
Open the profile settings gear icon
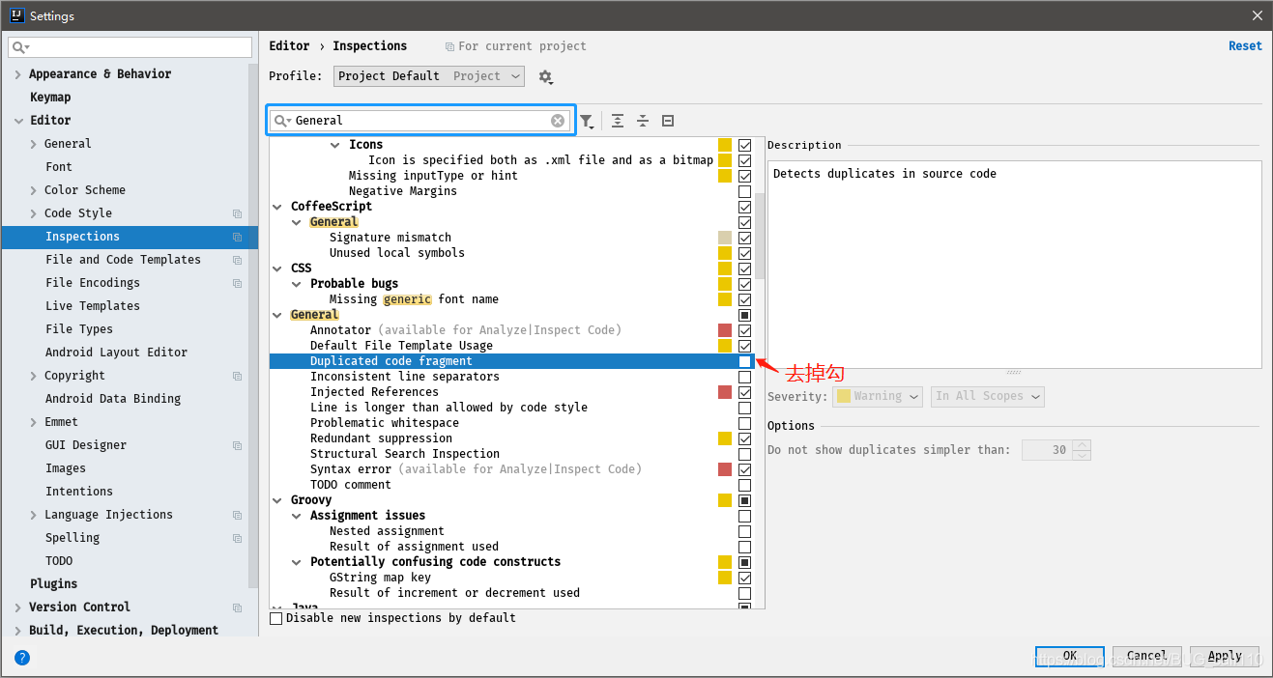[x=546, y=76]
